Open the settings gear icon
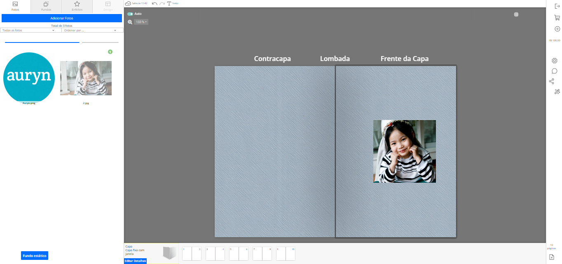The image size is (562, 264). (x=555, y=61)
